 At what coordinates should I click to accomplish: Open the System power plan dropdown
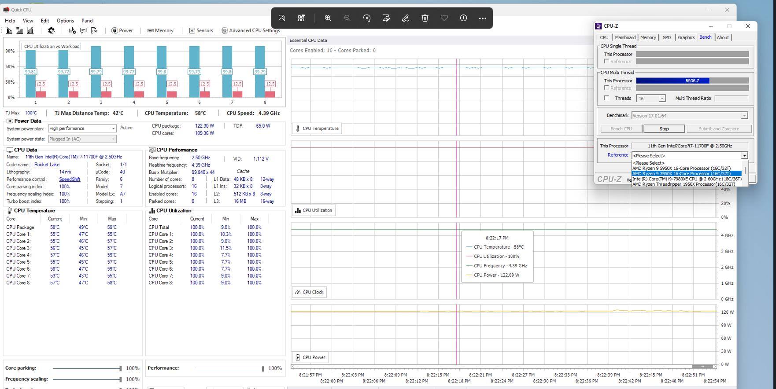(82, 128)
